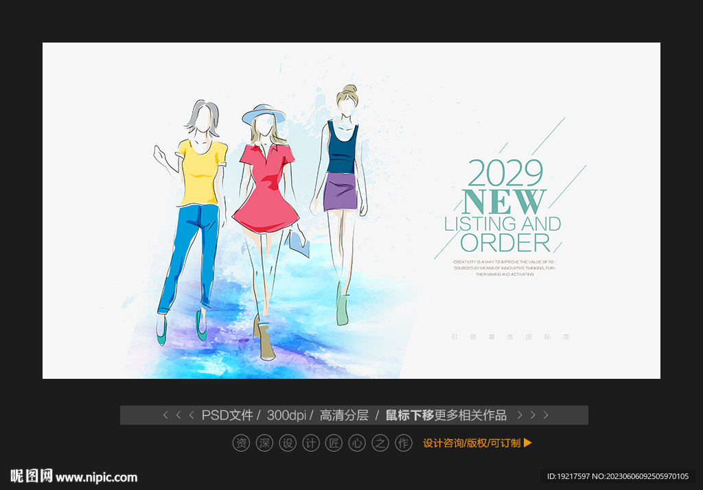Click the circled 心 character icon

coord(357,443)
